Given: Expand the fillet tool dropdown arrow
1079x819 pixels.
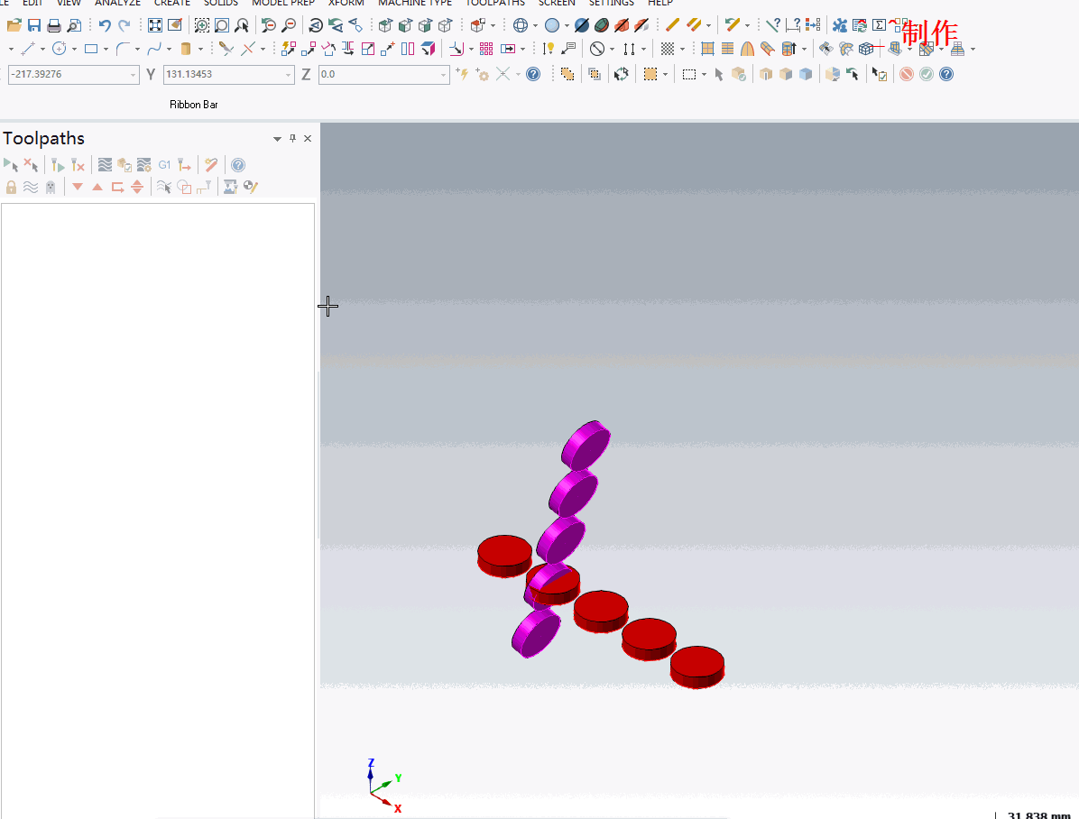Looking at the screenshot, I should [x=138, y=49].
